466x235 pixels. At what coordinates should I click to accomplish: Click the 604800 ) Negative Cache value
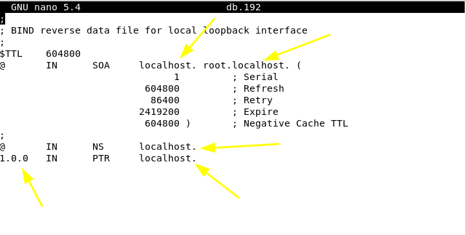(167, 123)
